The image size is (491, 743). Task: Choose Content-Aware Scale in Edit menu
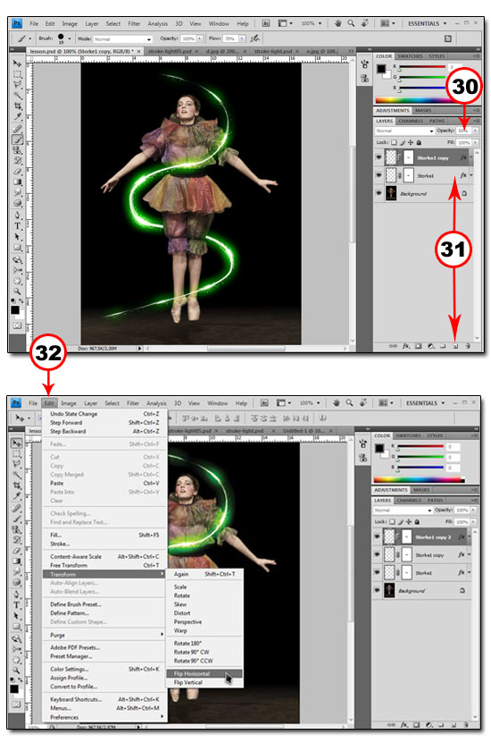(x=104, y=556)
